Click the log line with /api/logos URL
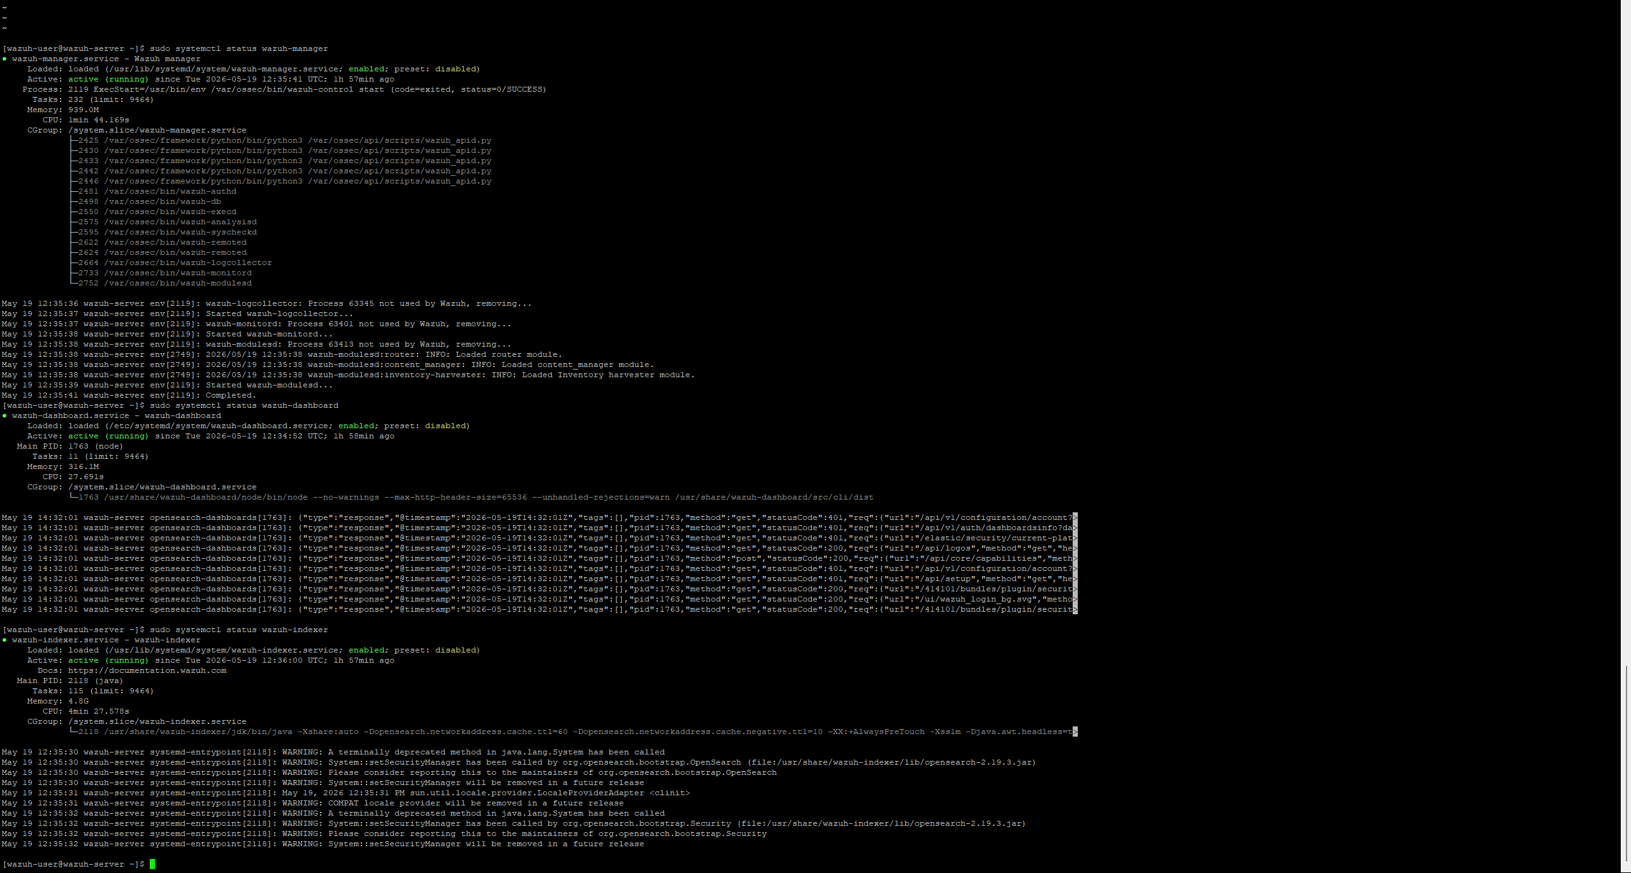This screenshot has width=1631, height=873. (539, 548)
